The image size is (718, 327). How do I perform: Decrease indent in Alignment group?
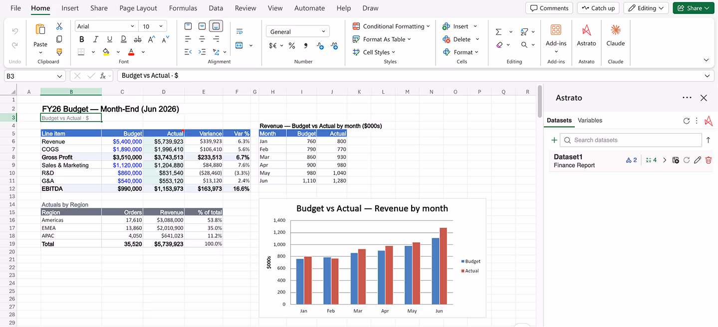[x=188, y=52]
